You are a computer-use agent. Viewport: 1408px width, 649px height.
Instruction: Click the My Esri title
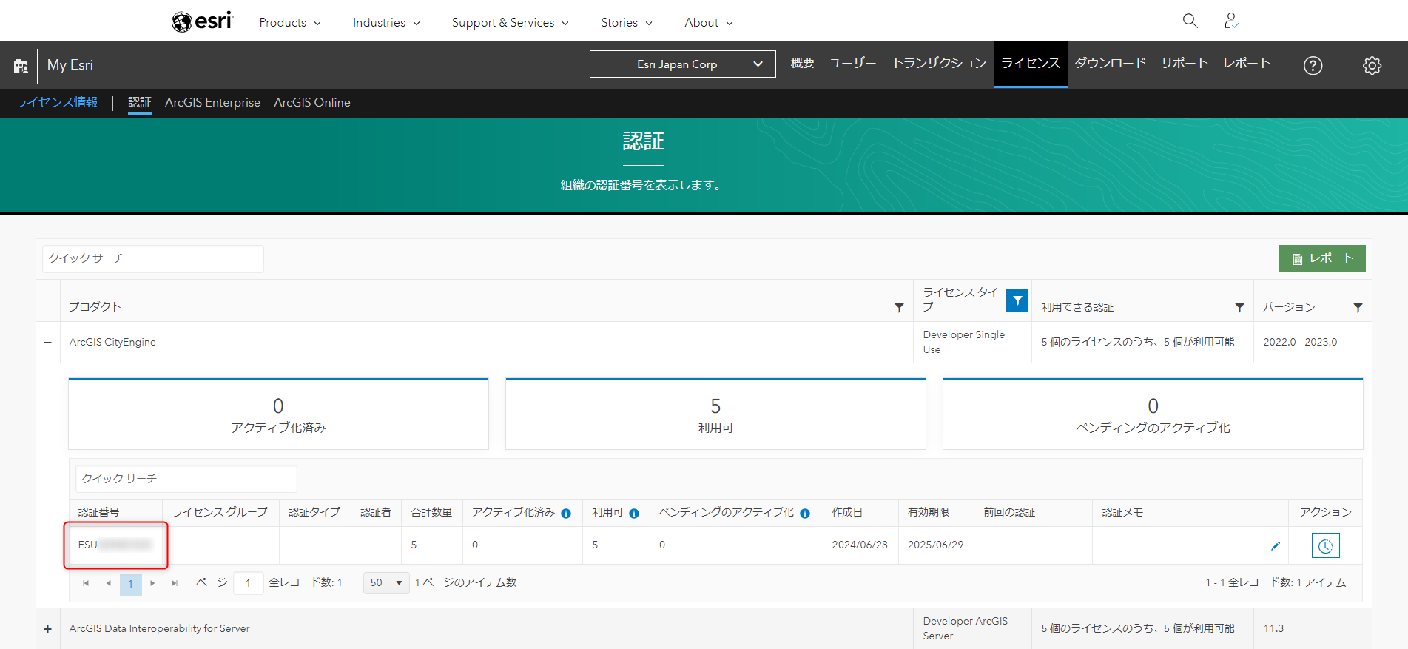click(70, 65)
